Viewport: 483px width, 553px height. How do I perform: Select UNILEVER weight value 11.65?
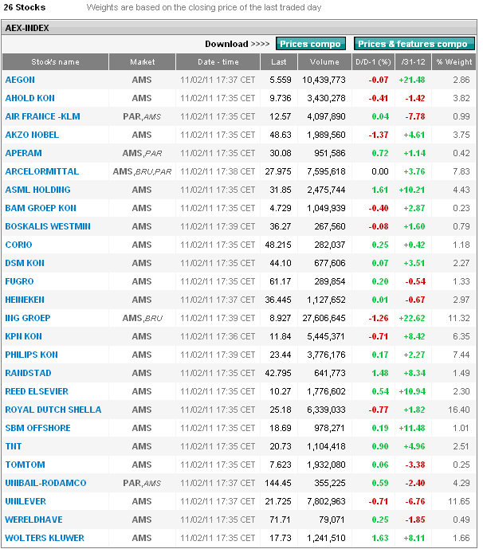[x=459, y=502]
